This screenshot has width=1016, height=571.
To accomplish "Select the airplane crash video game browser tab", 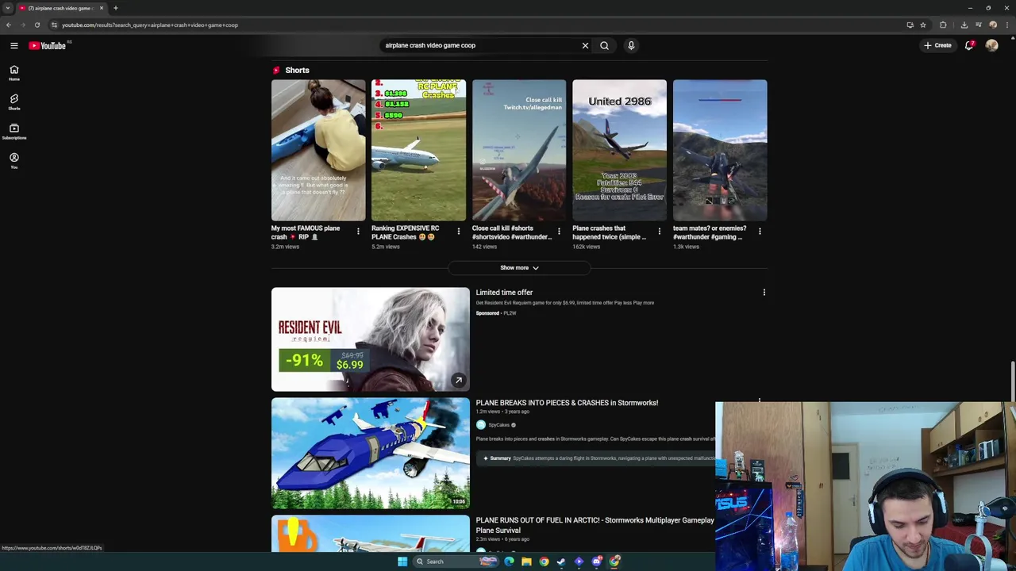I will tap(61, 8).
